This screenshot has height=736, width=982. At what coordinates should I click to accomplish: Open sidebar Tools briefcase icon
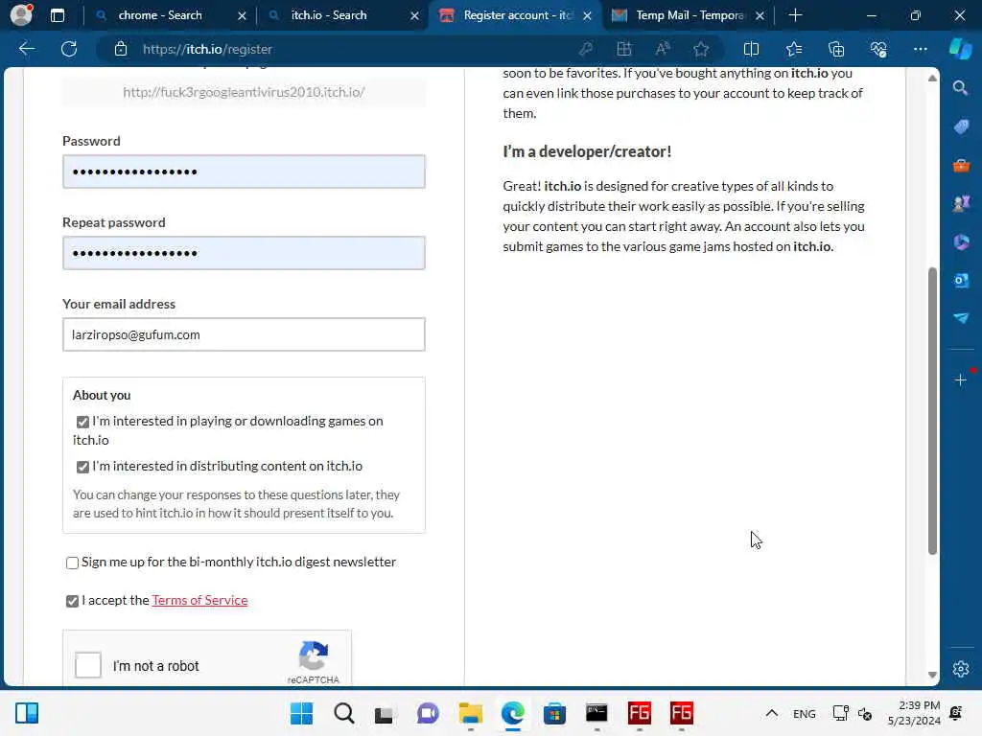pyautogui.click(x=961, y=165)
